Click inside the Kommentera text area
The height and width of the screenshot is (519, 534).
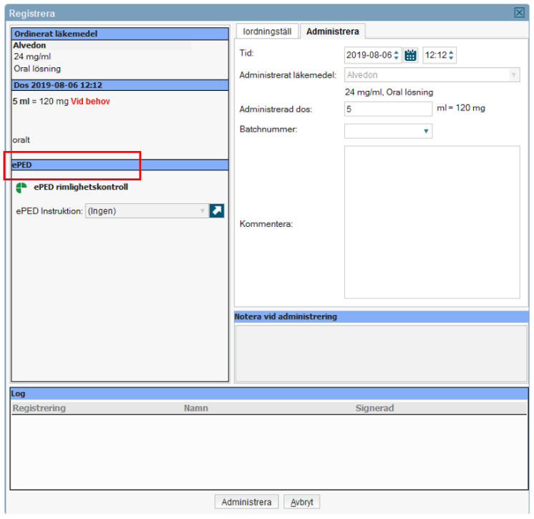432,222
